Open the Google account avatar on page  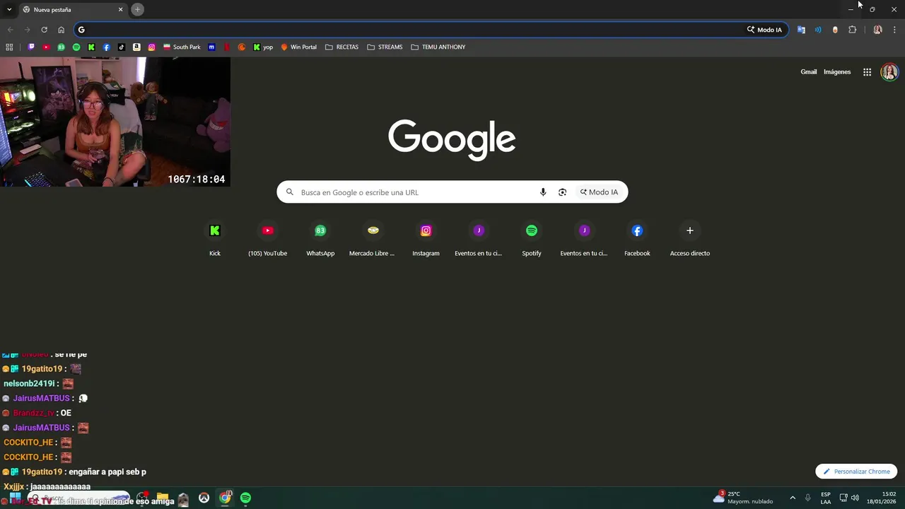click(x=889, y=72)
